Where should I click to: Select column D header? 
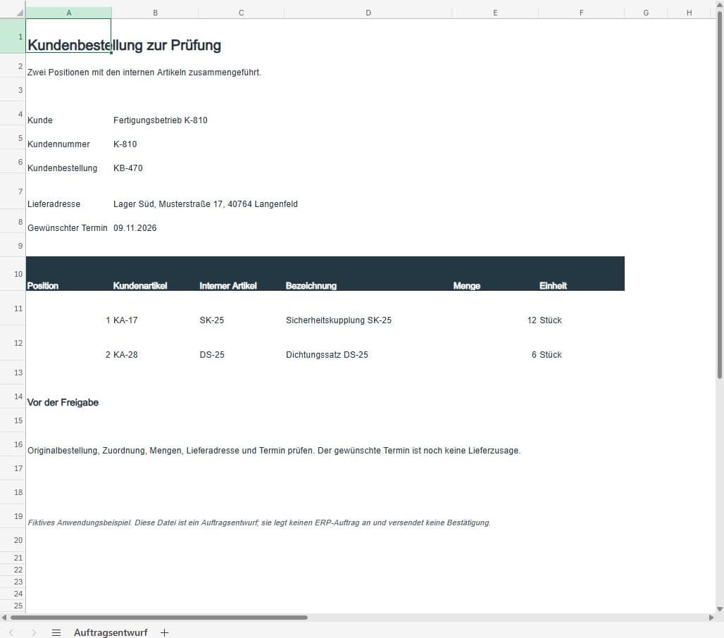pos(368,13)
